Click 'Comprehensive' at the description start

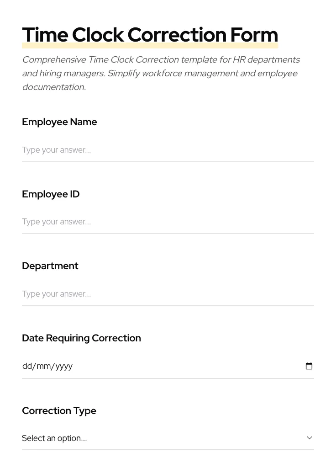pos(54,60)
